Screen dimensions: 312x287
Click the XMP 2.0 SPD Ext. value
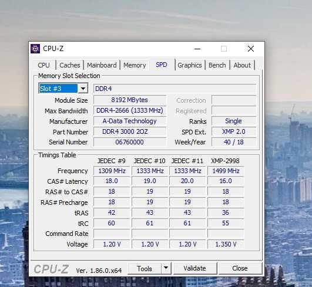pyautogui.click(x=234, y=131)
